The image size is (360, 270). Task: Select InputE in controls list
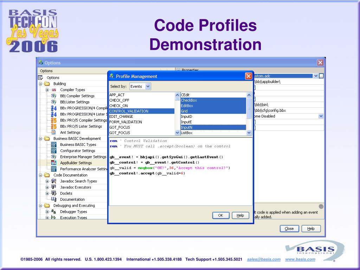(213, 122)
